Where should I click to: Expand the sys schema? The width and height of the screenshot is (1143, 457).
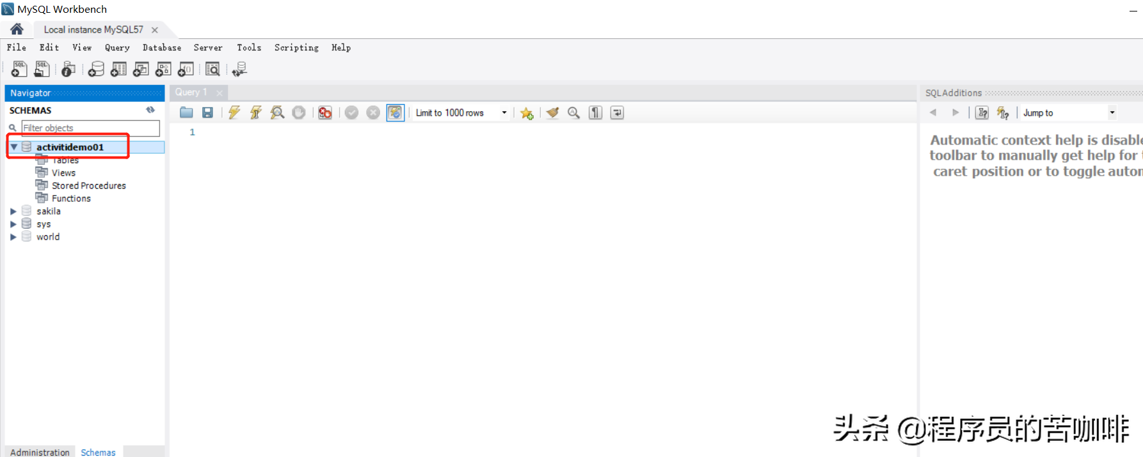(x=13, y=224)
